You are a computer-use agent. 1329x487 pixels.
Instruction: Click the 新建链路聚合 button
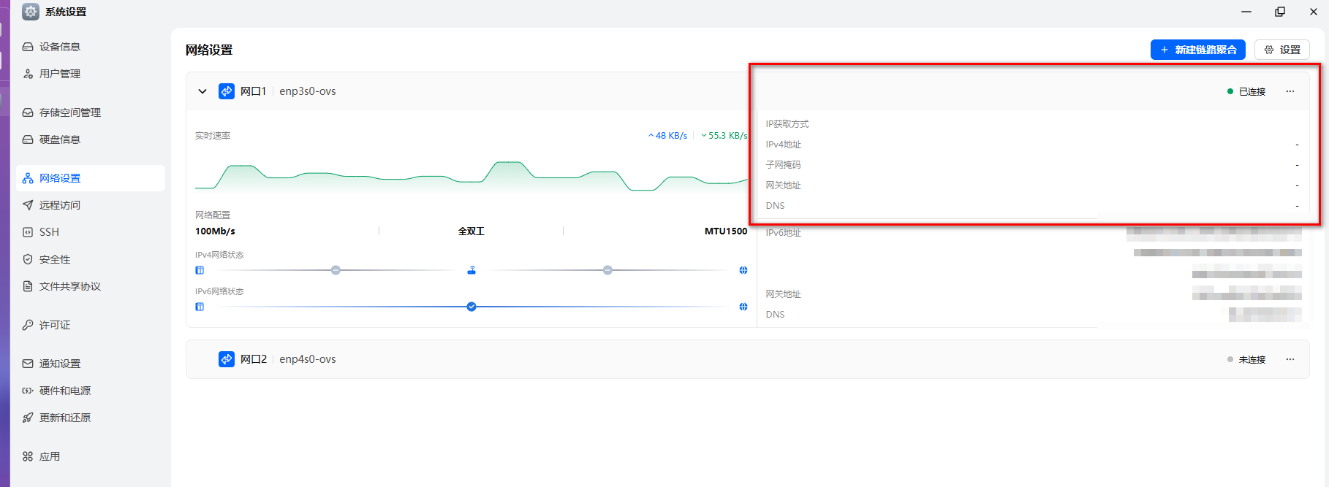(1197, 50)
